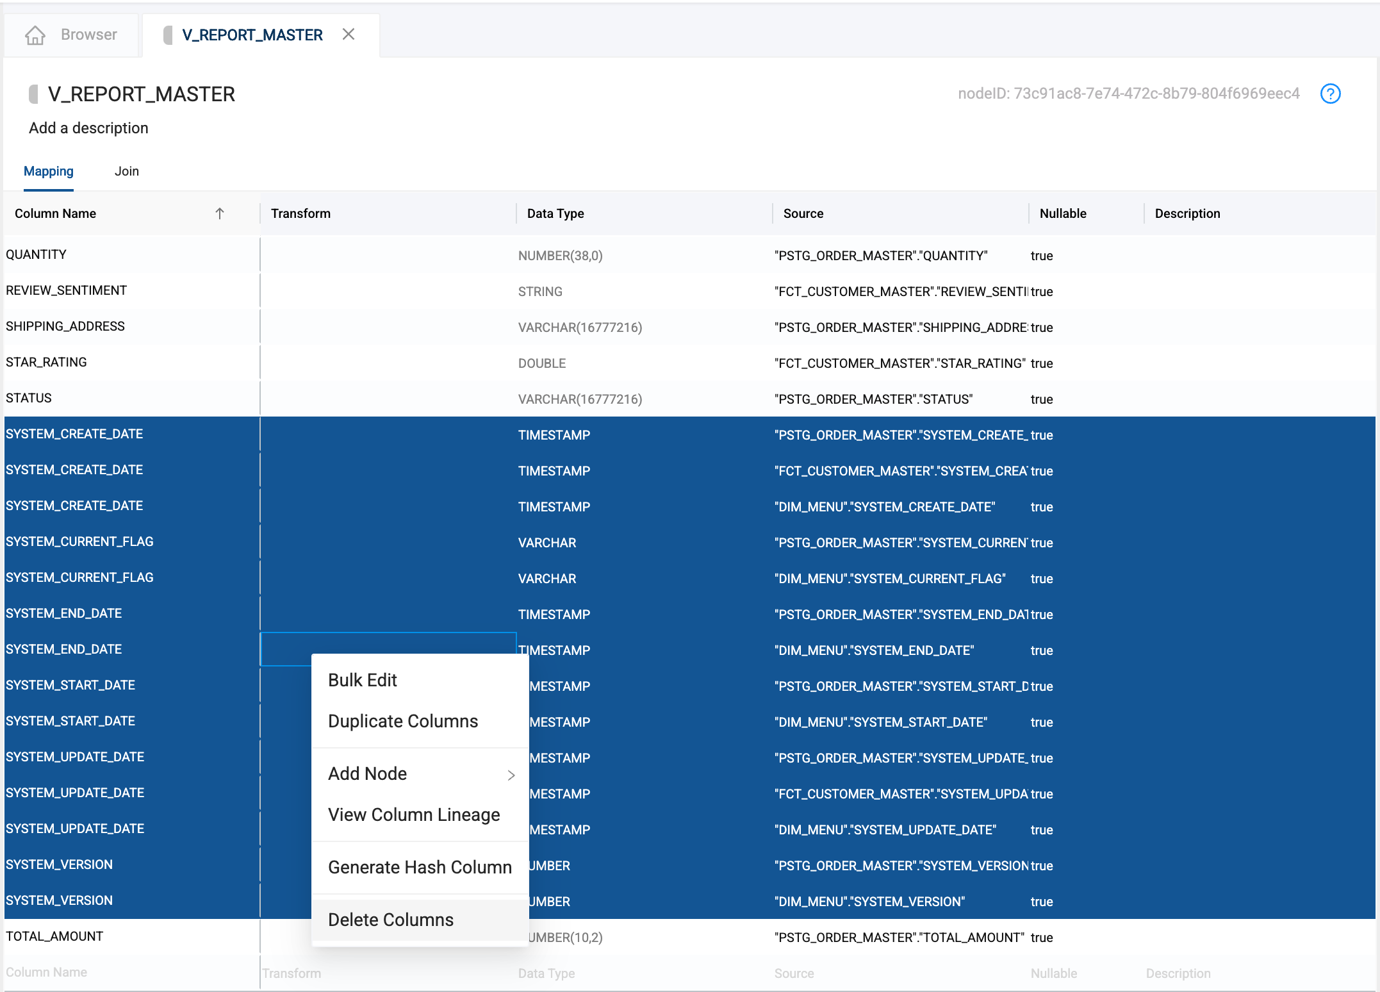Close the V_REPORT_MASTER tab
The image size is (1380, 992).
point(349,35)
